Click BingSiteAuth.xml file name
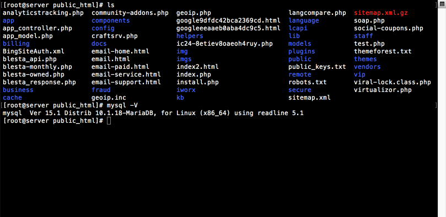 (x=34, y=51)
